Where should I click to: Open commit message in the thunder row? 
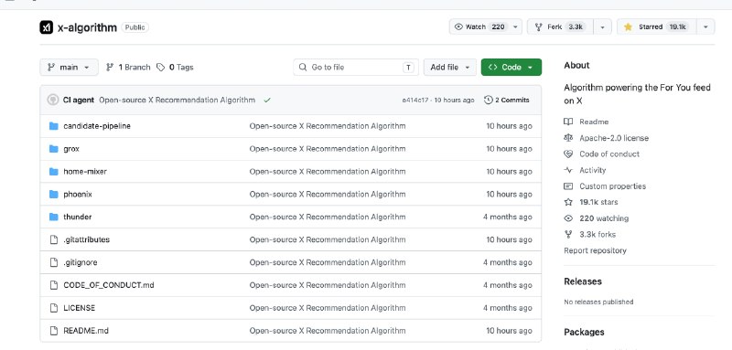pos(328,217)
